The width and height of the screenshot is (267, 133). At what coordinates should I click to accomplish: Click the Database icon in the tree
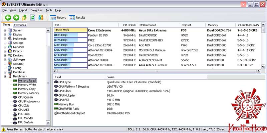pyautogui.click(x=10, y=72)
